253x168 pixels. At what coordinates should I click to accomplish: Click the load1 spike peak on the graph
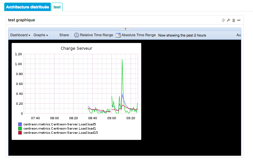(x=122, y=60)
